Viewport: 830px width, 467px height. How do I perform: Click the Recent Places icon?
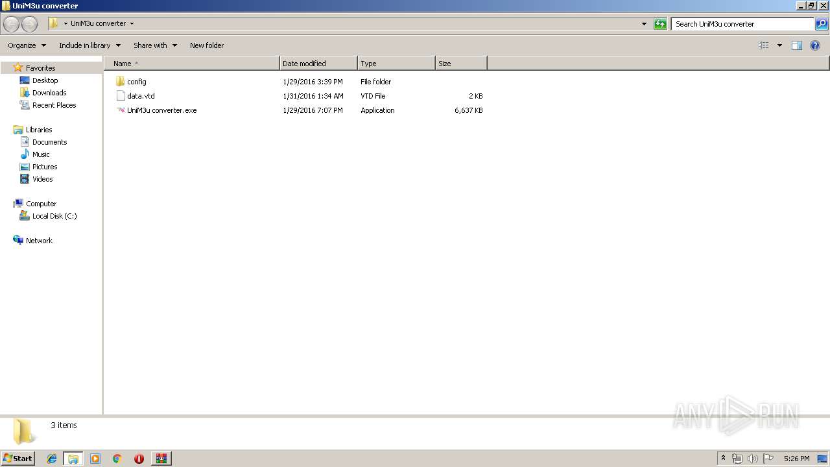25,105
